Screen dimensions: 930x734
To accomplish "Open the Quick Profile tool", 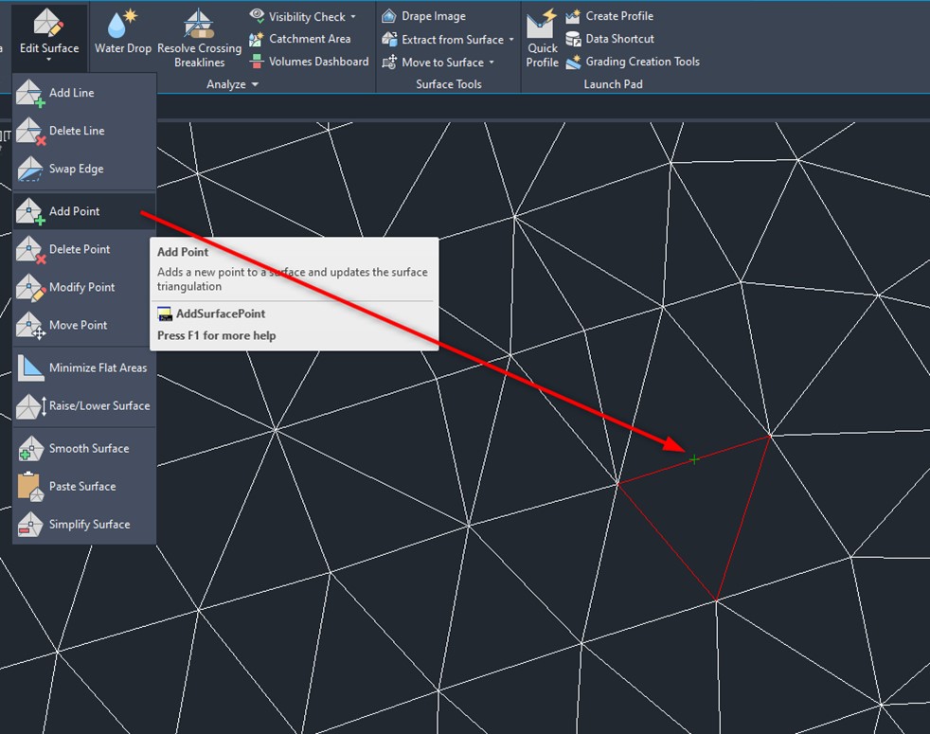I will click(543, 25).
